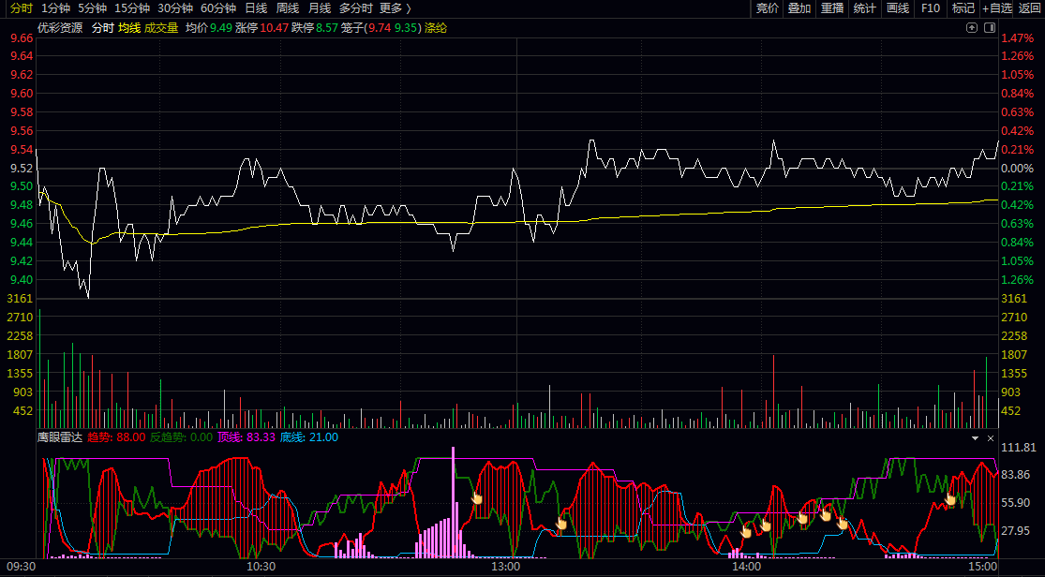Click the 15:00 time axis label

coord(983,567)
